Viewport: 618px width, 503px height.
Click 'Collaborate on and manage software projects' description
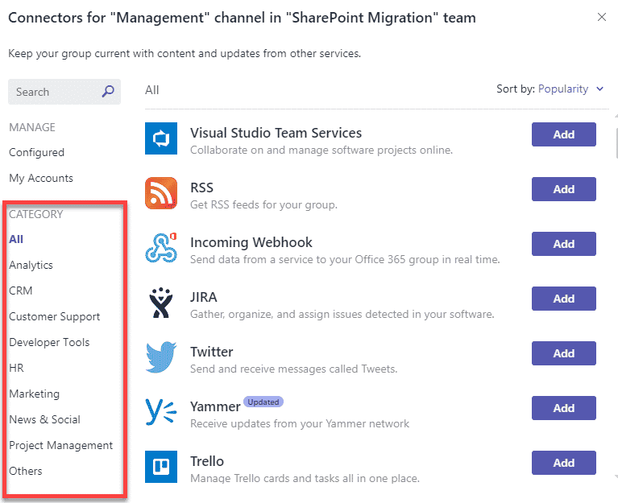pos(321,150)
